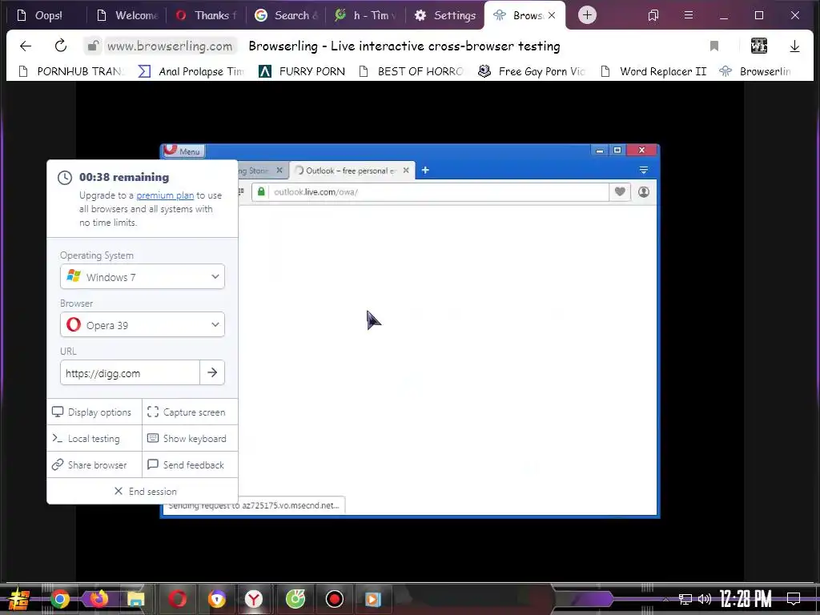
Task: Close the Outlook tab in remote Opera
Action: coord(406,170)
